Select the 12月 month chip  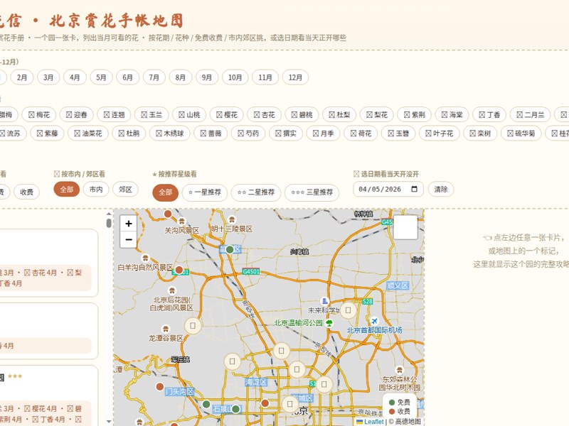click(x=295, y=77)
